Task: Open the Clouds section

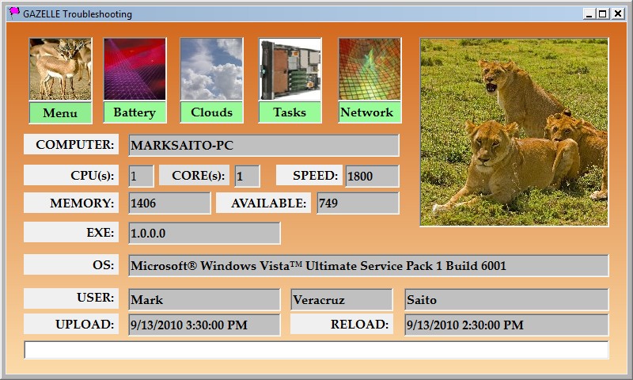Action: tap(211, 112)
